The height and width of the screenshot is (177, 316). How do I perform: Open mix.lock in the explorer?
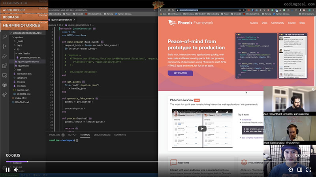pyautogui.click(x=21, y=86)
